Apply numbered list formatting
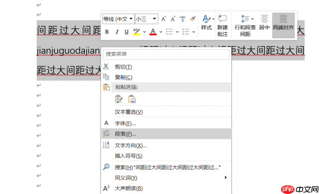The image size is (319, 194). (x=186, y=32)
